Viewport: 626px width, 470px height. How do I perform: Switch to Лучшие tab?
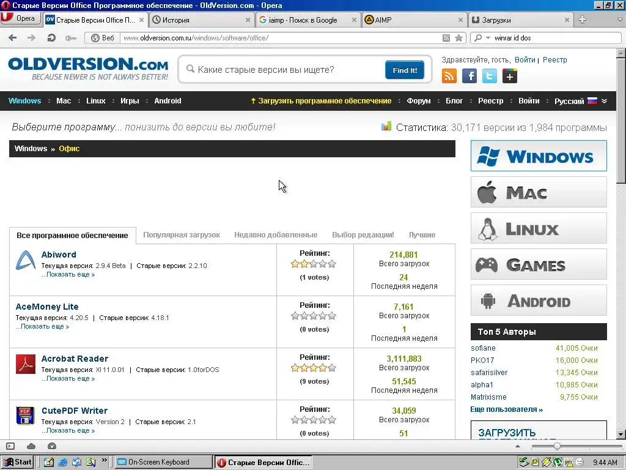[x=422, y=235]
